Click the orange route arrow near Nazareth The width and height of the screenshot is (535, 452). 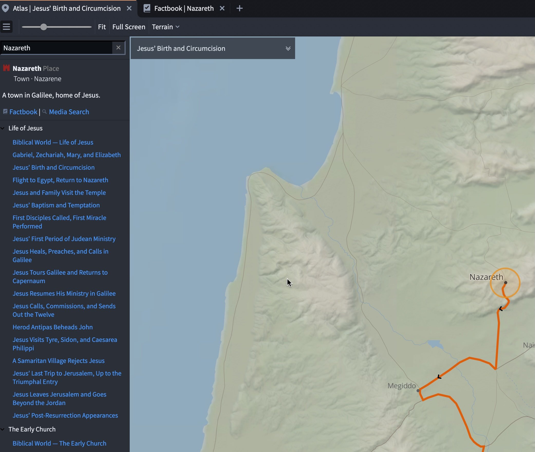pyautogui.click(x=501, y=309)
